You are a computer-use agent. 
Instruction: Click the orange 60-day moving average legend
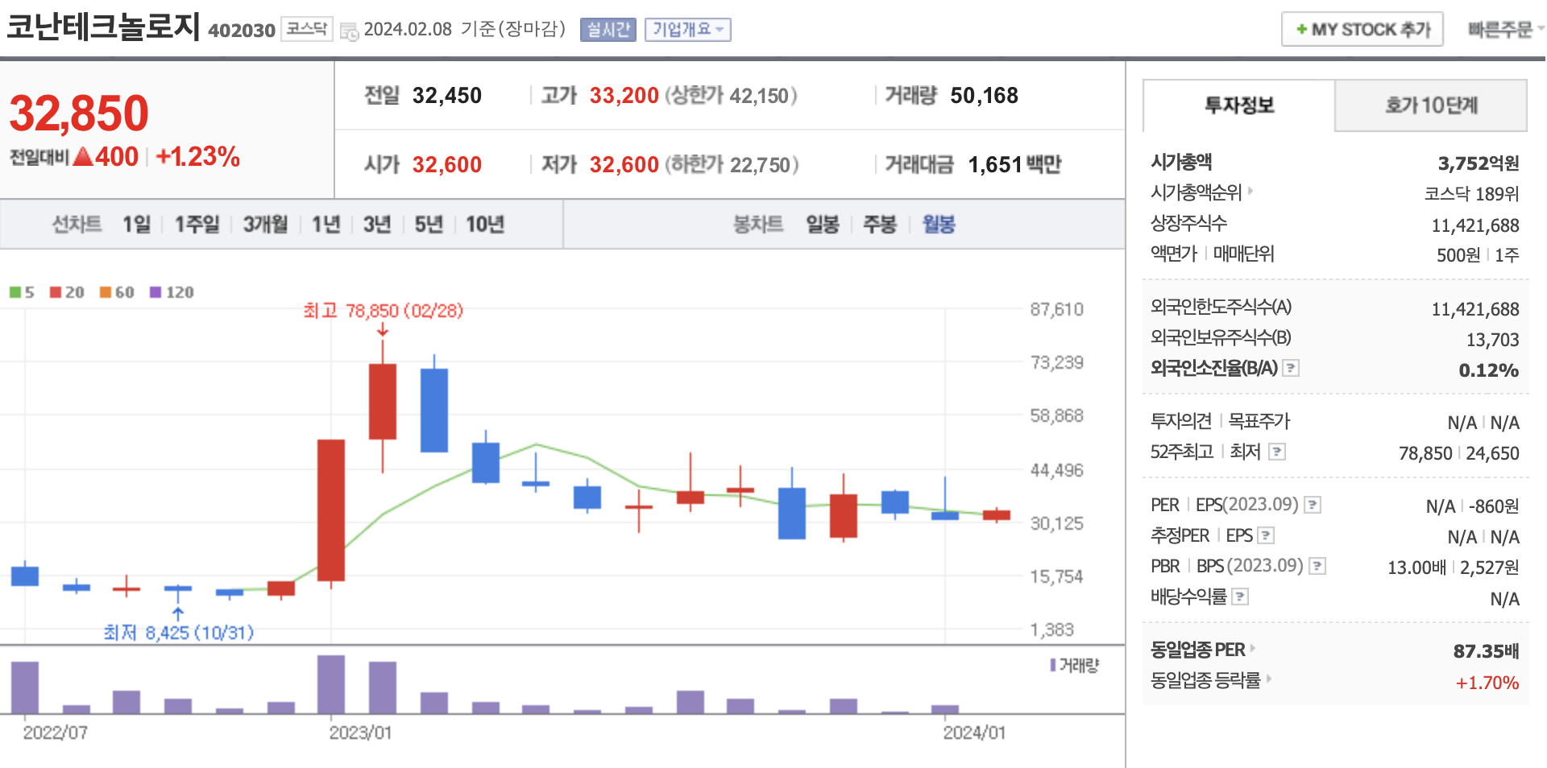(117, 292)
